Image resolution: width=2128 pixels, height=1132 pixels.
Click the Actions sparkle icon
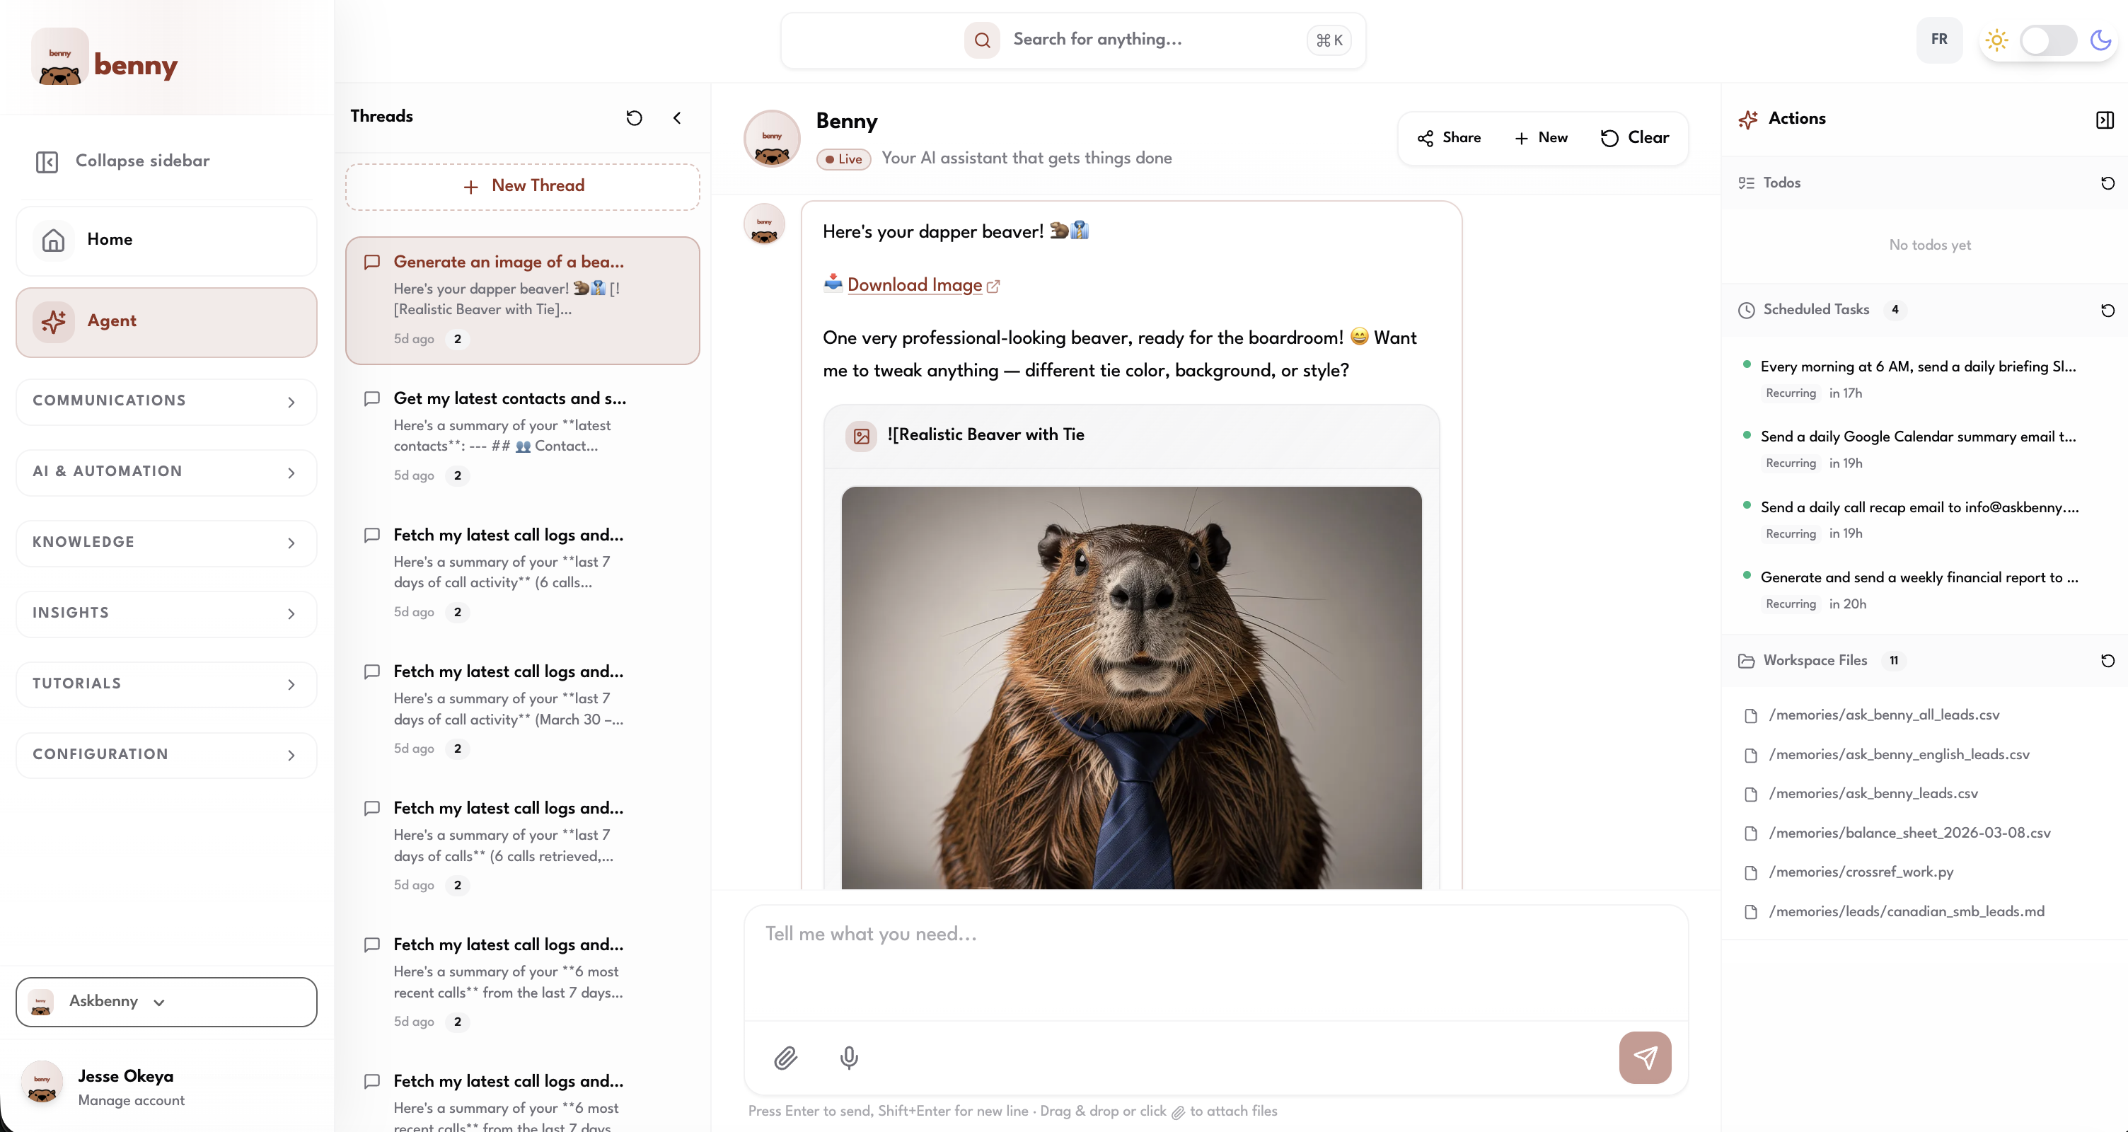1747,120
